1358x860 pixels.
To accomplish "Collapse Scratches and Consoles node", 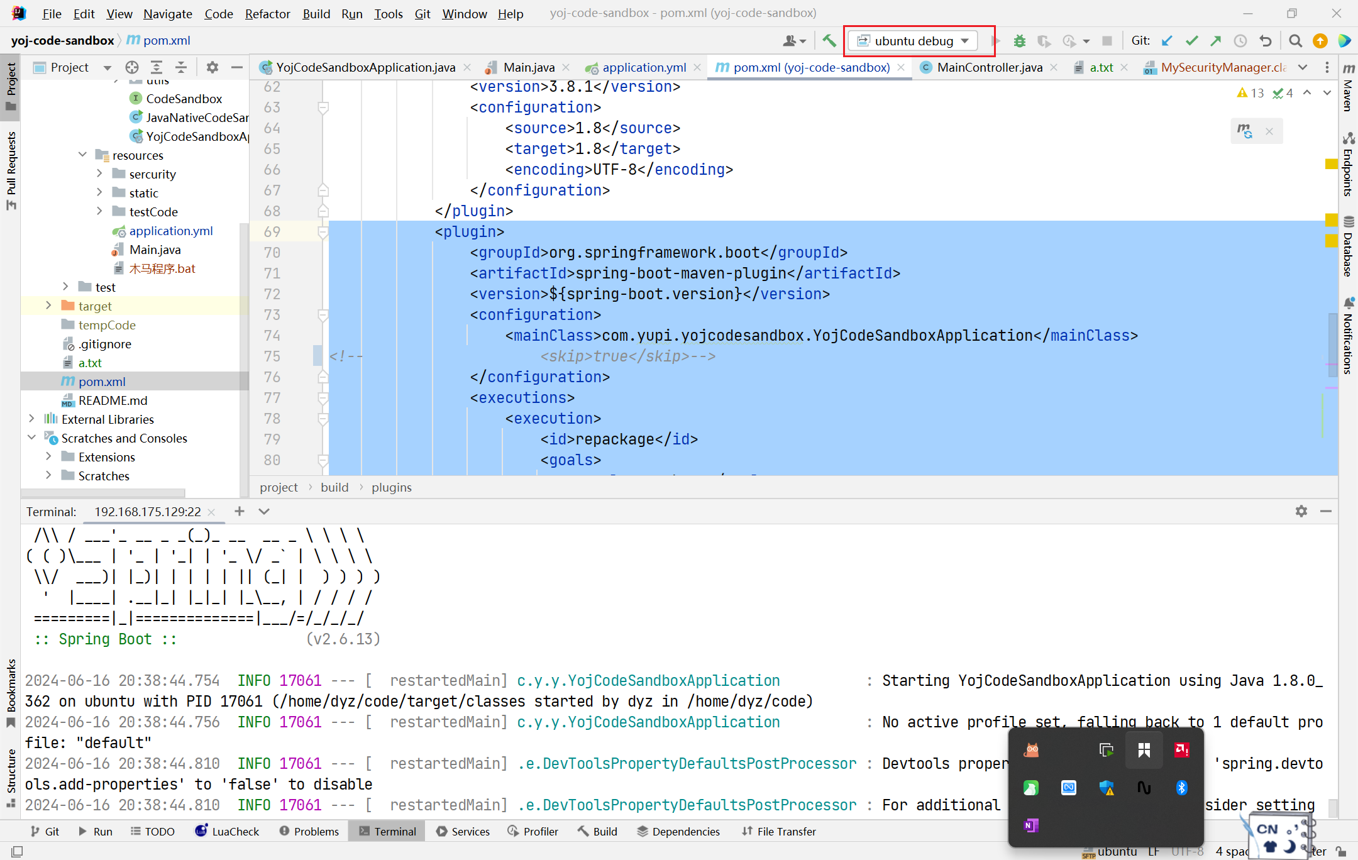I will [x=31, y=438].
